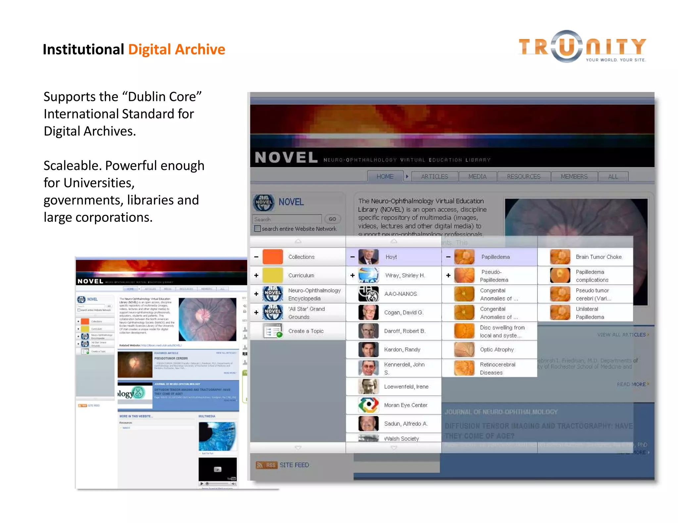Screen dimensions: 678x523
Task: Click the yellow Curriculum color swatch
Action: (x=273, y=275)
